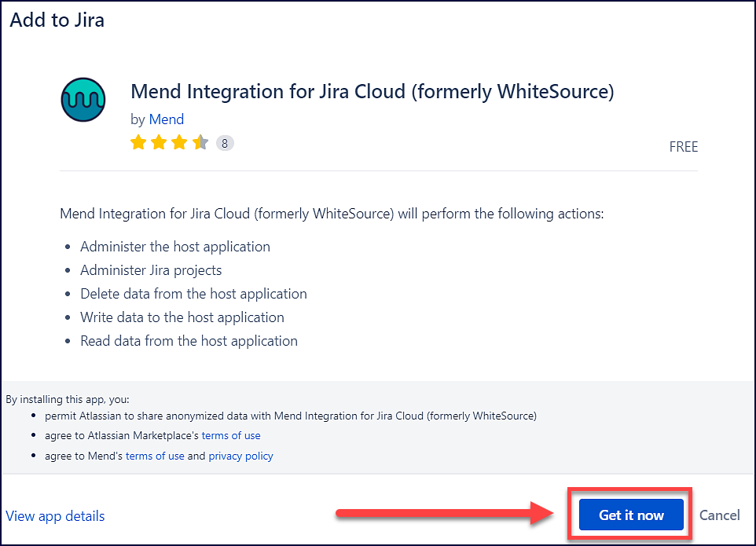Open the review count badge showing 8

[x=225, y=143]
